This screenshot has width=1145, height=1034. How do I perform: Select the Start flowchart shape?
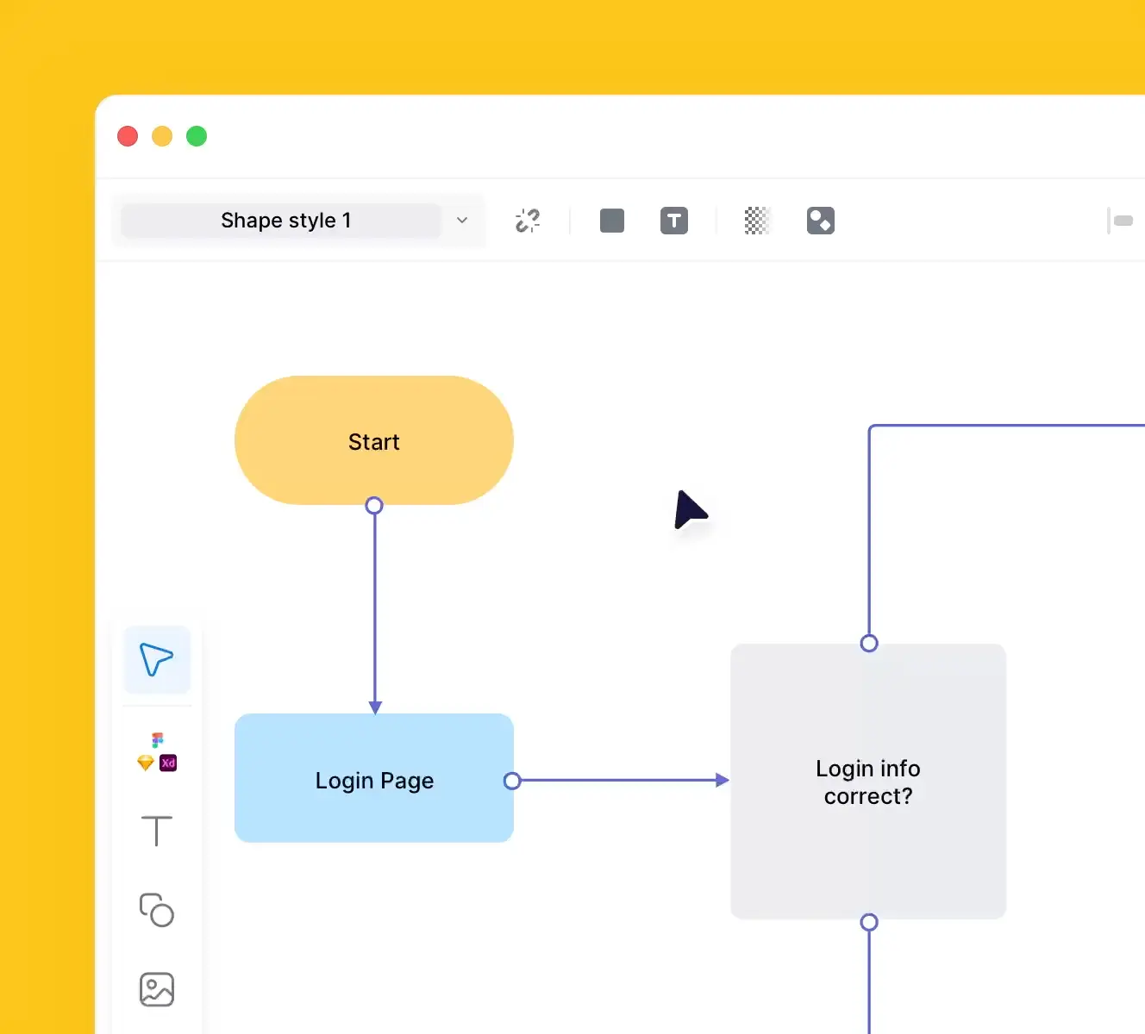point(374,440)
